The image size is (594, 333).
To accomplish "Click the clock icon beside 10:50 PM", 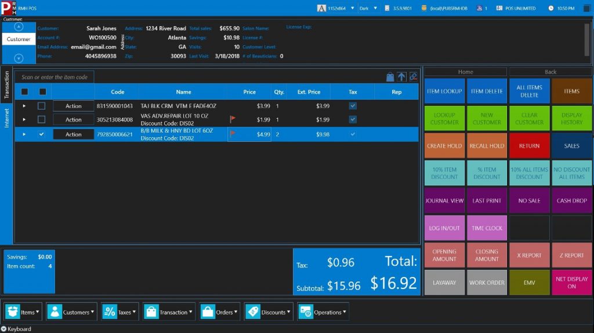I will (550, 9).
